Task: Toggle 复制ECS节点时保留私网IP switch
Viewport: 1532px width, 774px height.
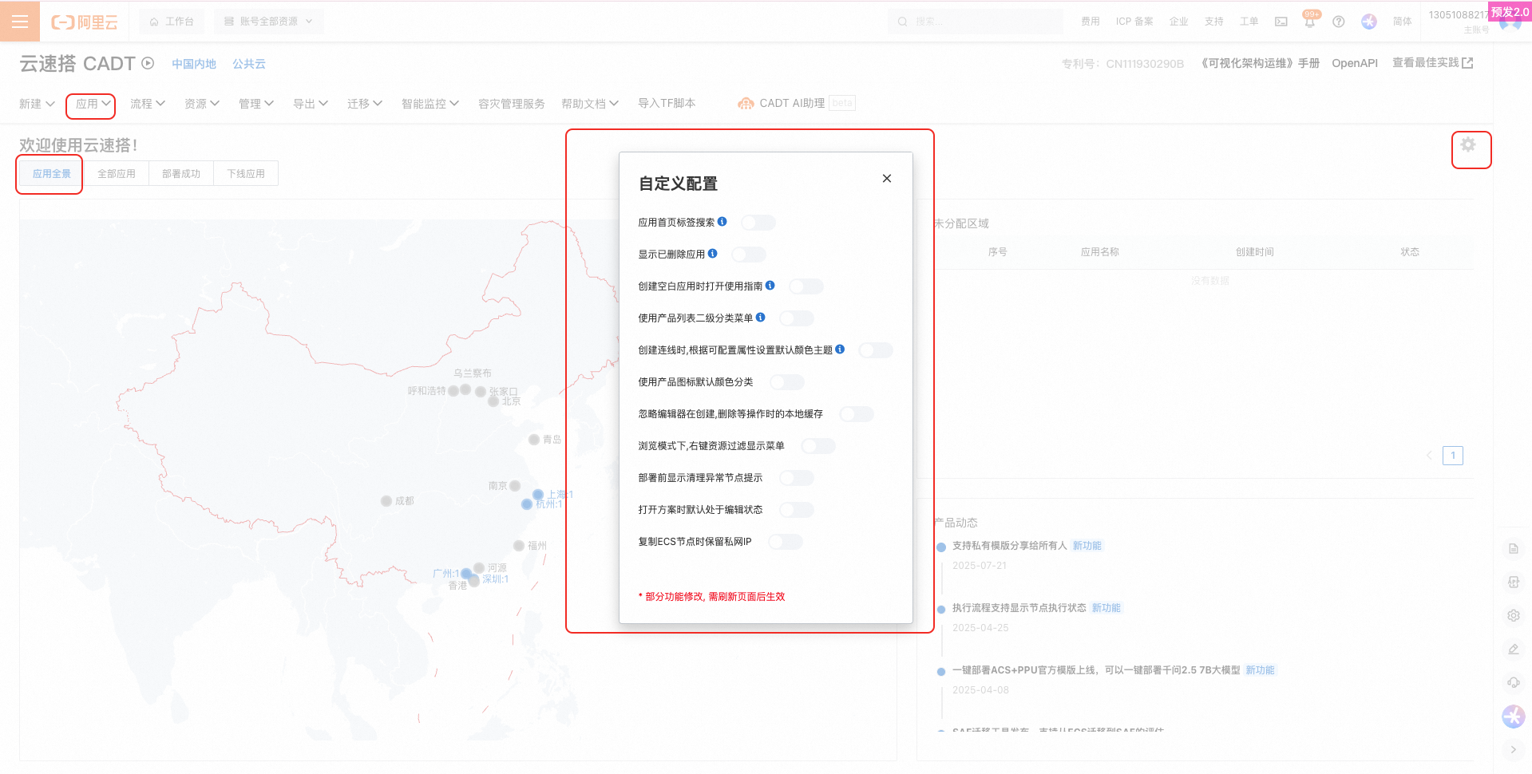Action: point(786,542)
